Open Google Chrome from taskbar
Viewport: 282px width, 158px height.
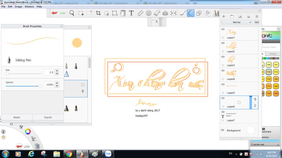[x=69, y=154]
